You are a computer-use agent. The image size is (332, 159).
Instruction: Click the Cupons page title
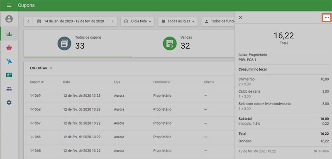pos(26,5)
